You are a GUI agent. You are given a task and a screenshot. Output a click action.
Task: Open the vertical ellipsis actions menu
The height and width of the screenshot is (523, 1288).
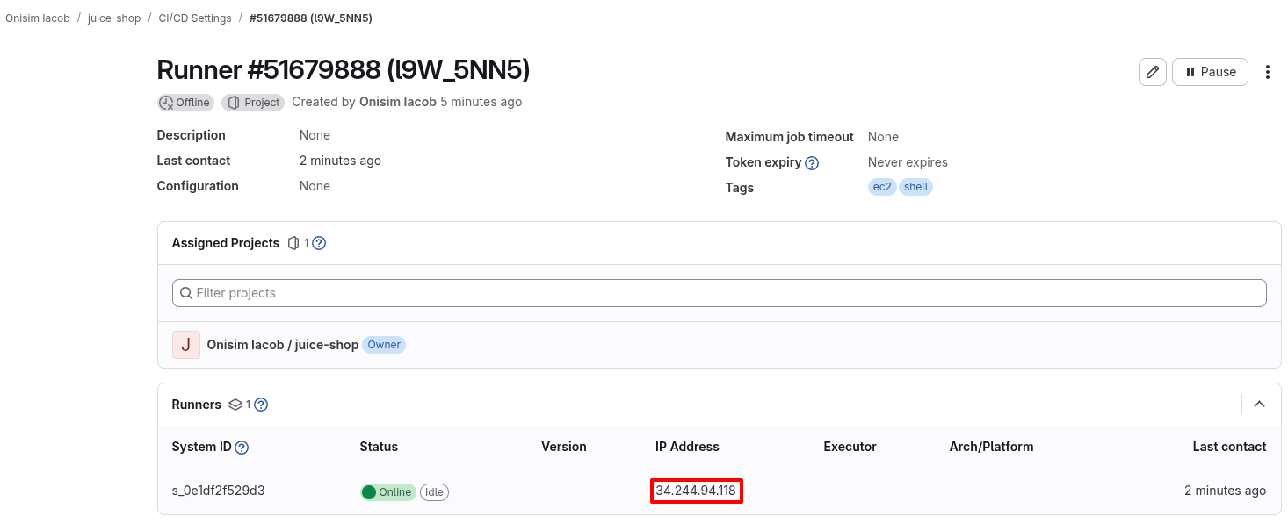coord(1267,72)
